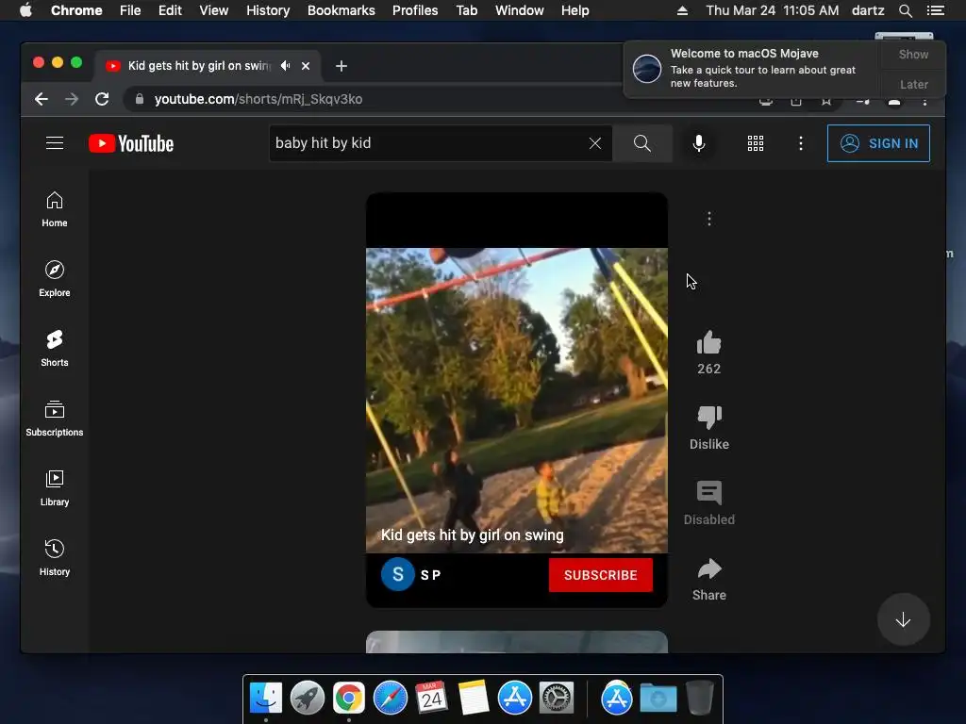The image size is (966, 724).
Task: Open the Apple menu
Action: (x=25, y=10)
